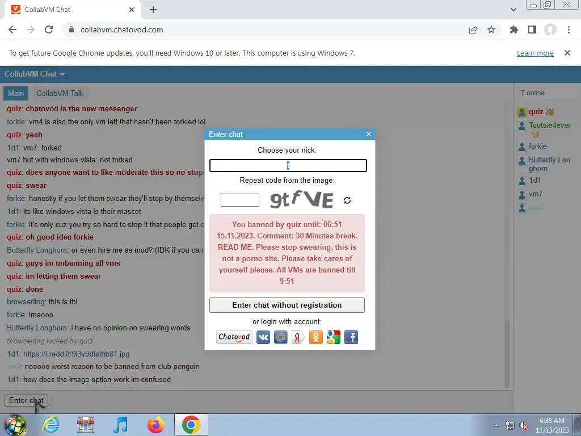Screen dimensions: 581x436
Task: Click user Butterfly Longhorn in online list
Action: pos(549,164)
